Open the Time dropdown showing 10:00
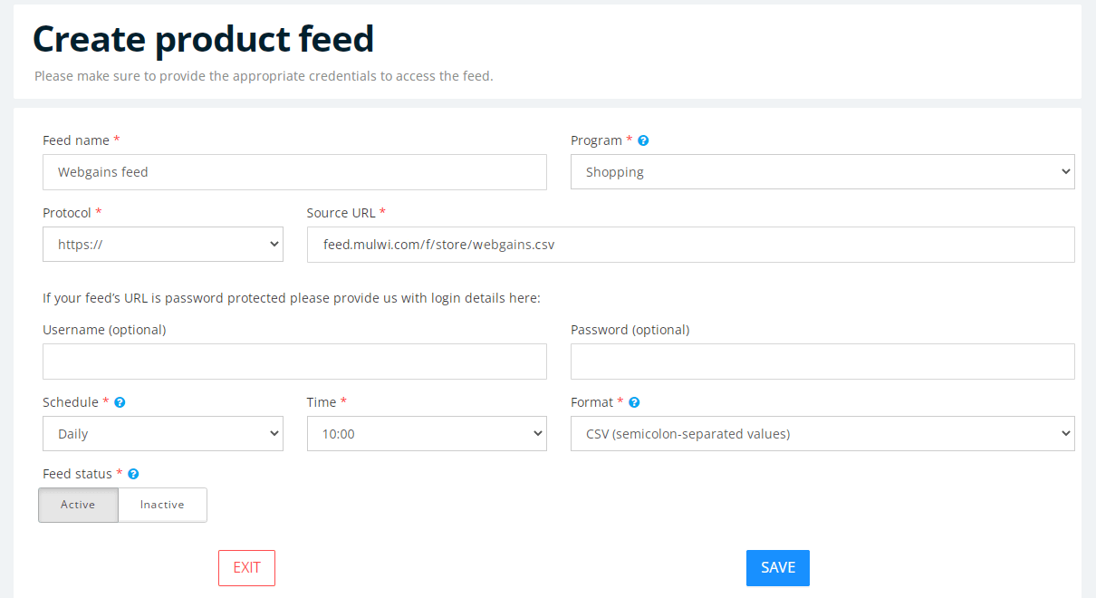Viewport: 1096px width, 598px height. (x=427, y=433)
